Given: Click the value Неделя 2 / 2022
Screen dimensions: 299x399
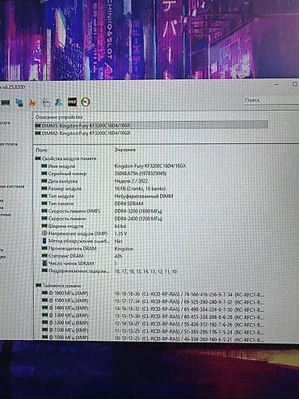Looking at the screenshot, I should tap(131, 181).
